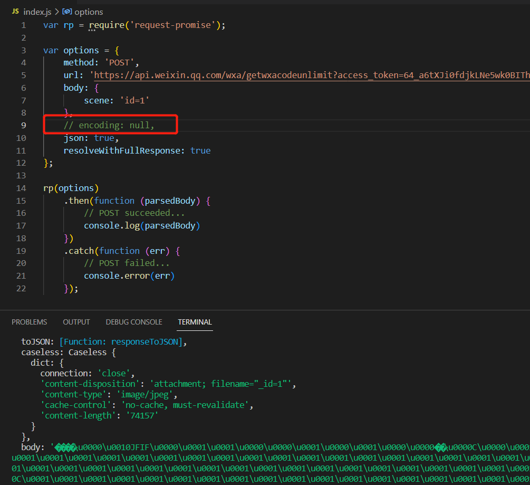This screenshot has width=530, height=485.
Task: Click 'content-type': 'image/jpeg' terminal line
Action: [x=109, y=395]
